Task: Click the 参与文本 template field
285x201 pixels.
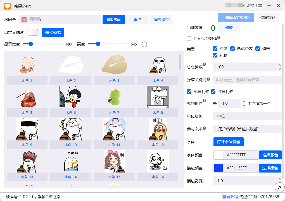Action: coord(247,129)
